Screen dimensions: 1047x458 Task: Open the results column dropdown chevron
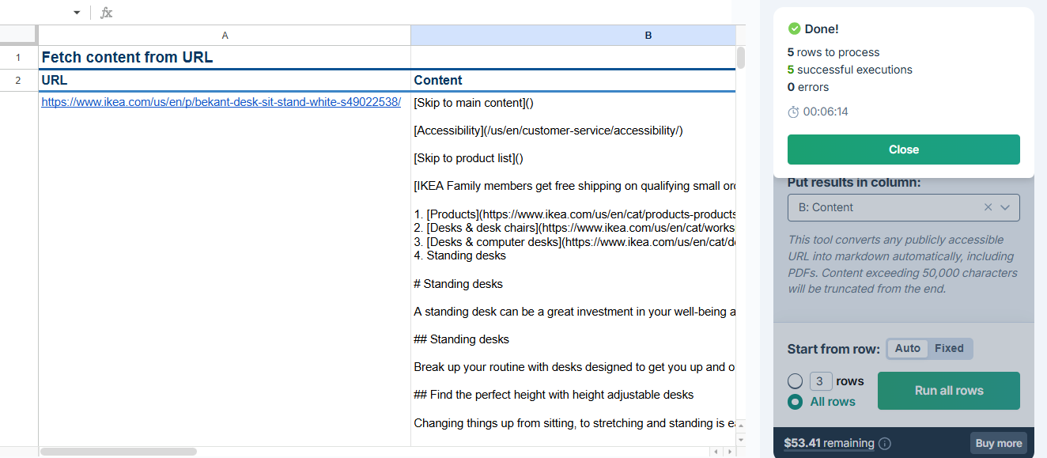(x=1005, y=207)
